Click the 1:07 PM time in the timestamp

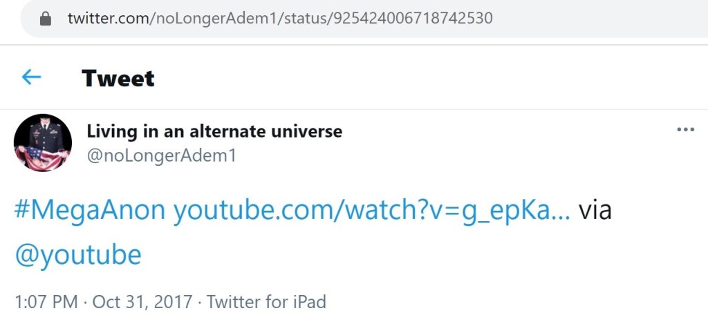(47, 302)
